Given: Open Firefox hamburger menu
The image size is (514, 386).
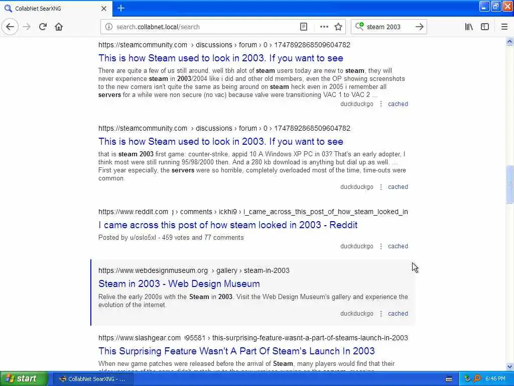Looking at the screenshot, I should pos(504,27).
